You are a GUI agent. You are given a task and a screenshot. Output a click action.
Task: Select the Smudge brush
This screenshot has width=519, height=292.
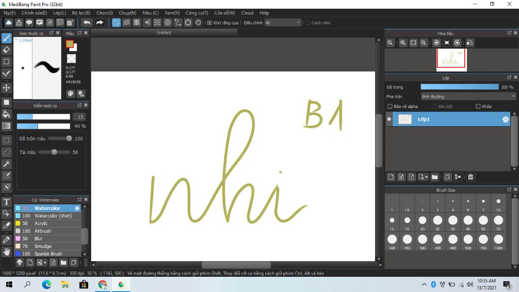pos(48,246)
